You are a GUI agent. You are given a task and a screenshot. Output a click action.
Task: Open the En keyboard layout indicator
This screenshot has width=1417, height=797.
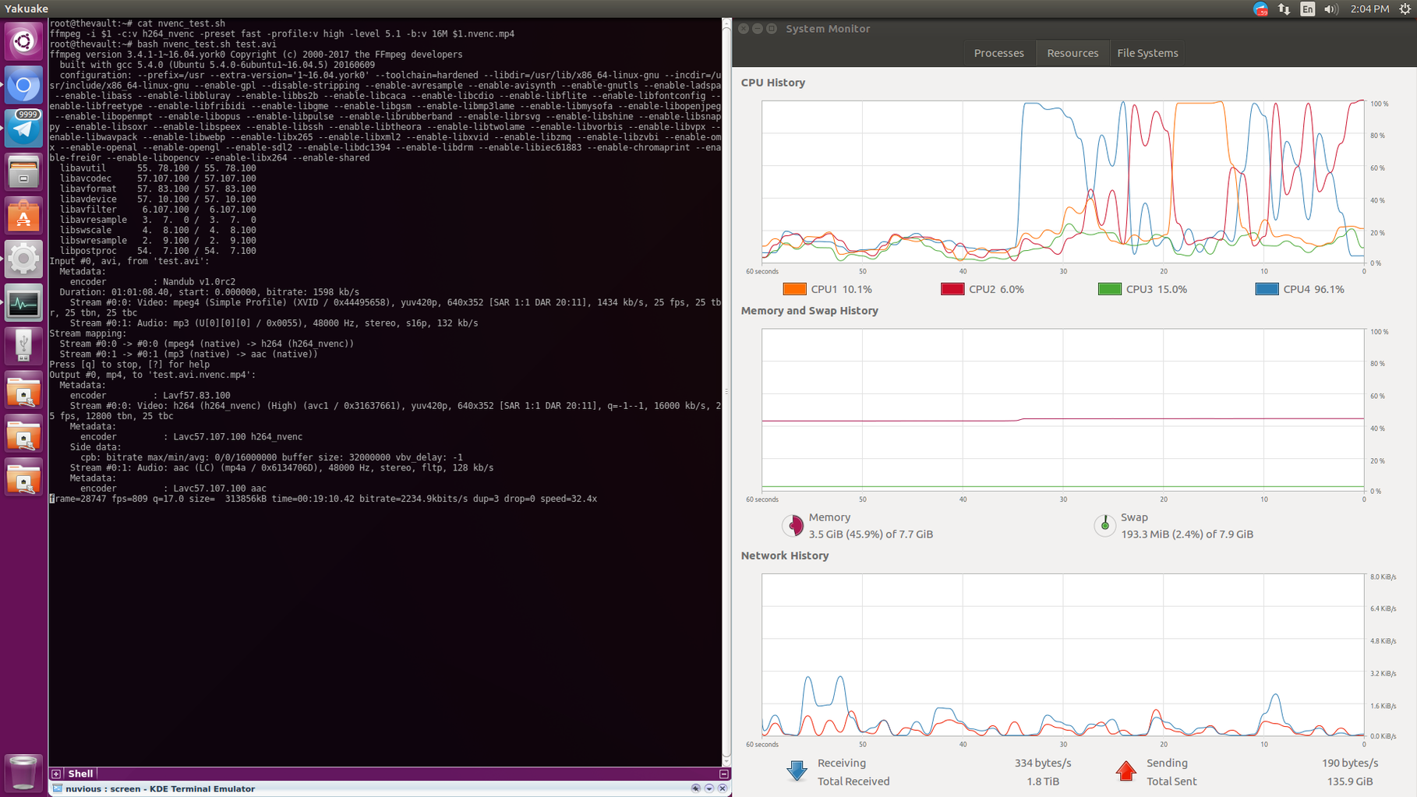(x=1307, y=9)
